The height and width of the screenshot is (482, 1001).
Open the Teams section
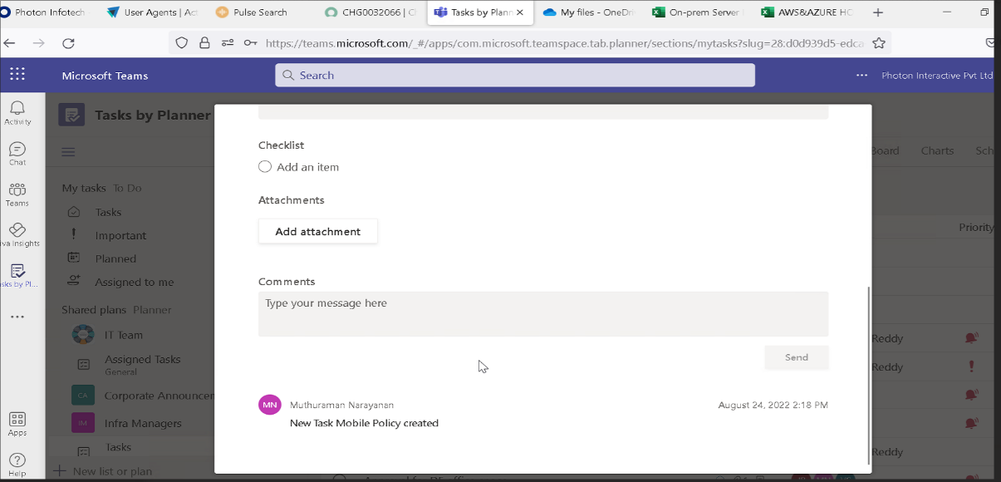[17, 192]
